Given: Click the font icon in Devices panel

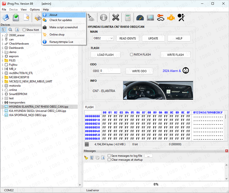Looking at the screenshot, I should pyautogui.click(x=17, y=30).
